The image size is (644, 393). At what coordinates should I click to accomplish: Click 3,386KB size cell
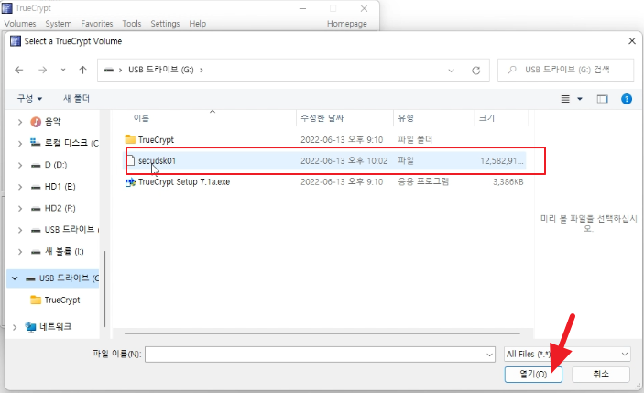pyautogui.click(x=508, y=182)
